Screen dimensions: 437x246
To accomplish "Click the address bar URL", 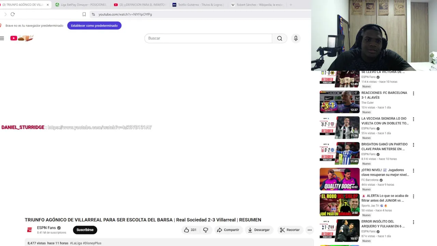I will pyautogui.click(x=125, y=14).
